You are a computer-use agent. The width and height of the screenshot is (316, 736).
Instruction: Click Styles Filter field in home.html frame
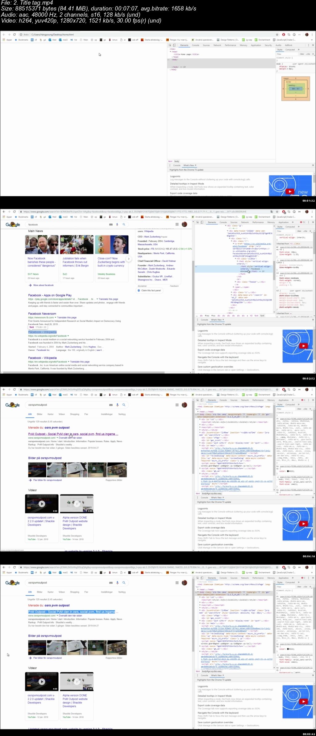(287, 54)
